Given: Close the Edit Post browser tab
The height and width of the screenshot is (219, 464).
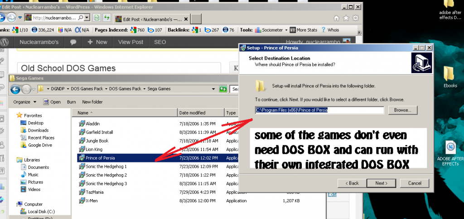Looking at the screenshot, I should [x=186, y=19].
